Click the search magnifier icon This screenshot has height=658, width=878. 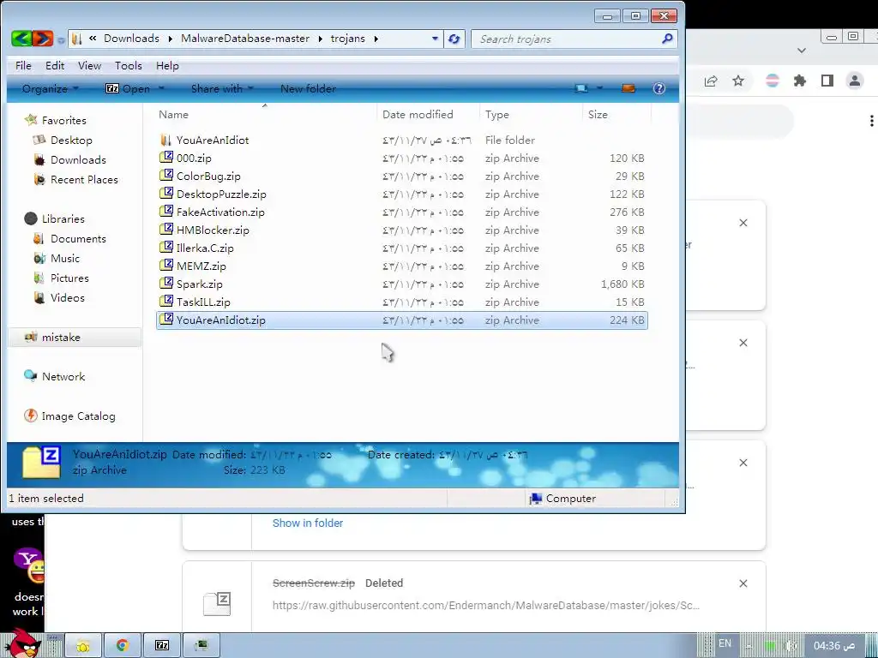click(x=667, y=39)
